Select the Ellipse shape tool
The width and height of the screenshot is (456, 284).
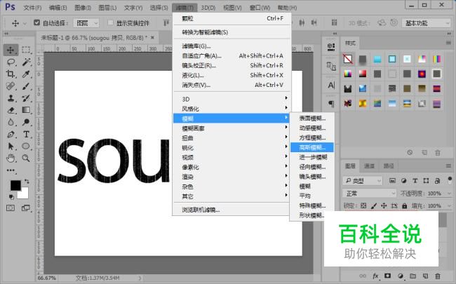tap(26, 147)
